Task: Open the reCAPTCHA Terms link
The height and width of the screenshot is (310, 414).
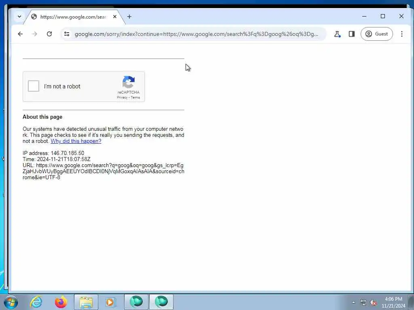Action: tap(135, 98)
